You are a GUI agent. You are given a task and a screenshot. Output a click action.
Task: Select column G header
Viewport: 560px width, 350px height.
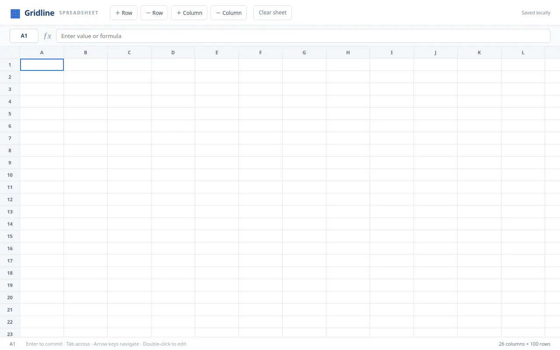tap(304, 52)
